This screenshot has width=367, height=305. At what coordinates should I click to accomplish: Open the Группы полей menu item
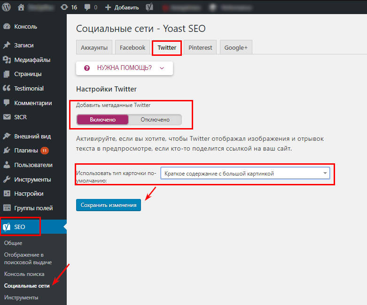(33, 208)
